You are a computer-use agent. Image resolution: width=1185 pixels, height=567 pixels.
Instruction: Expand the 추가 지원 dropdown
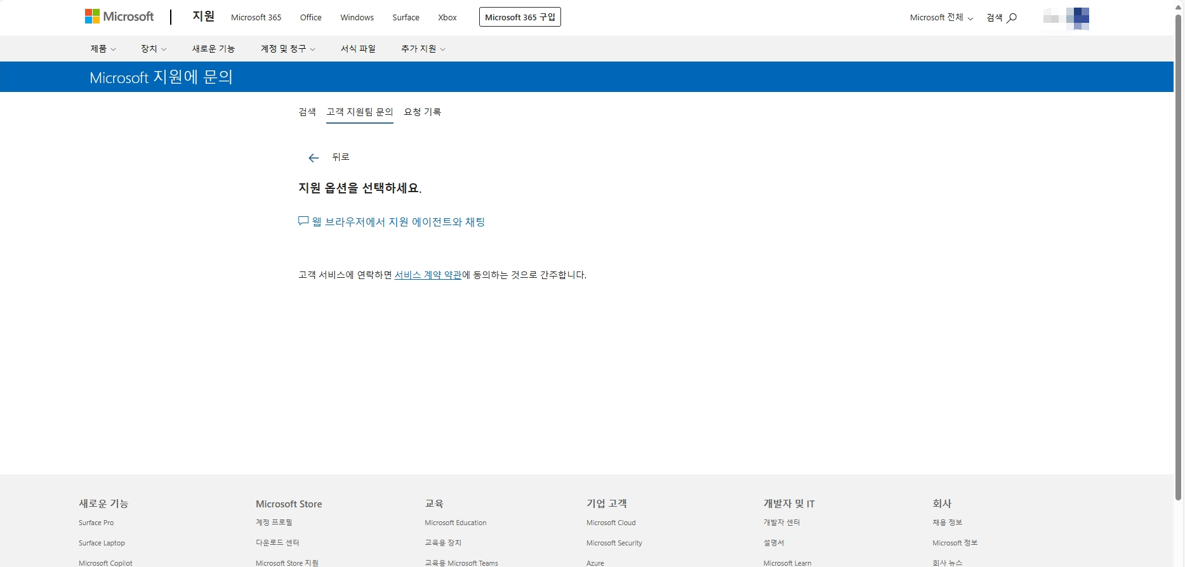click(x=423, y=49)
